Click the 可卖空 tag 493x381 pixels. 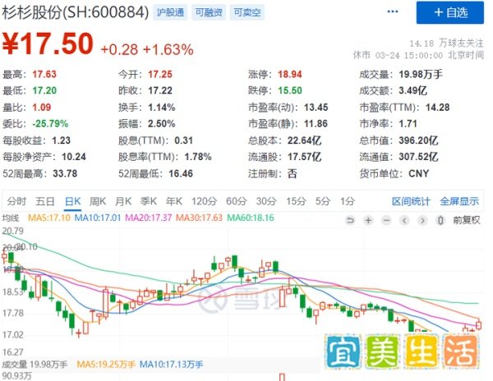click(247, 12)
